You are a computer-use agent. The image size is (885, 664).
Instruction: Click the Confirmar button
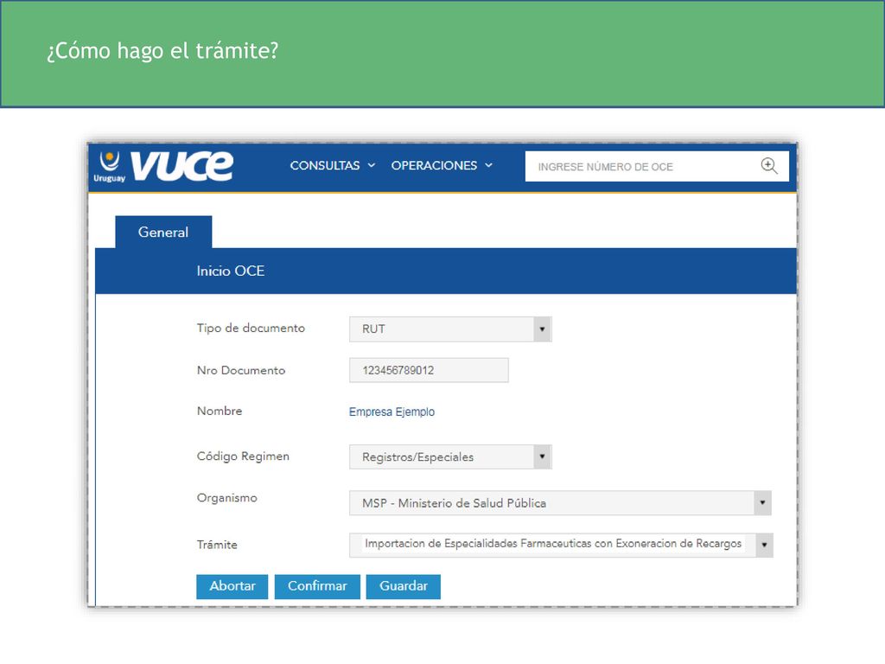point(317,586)
